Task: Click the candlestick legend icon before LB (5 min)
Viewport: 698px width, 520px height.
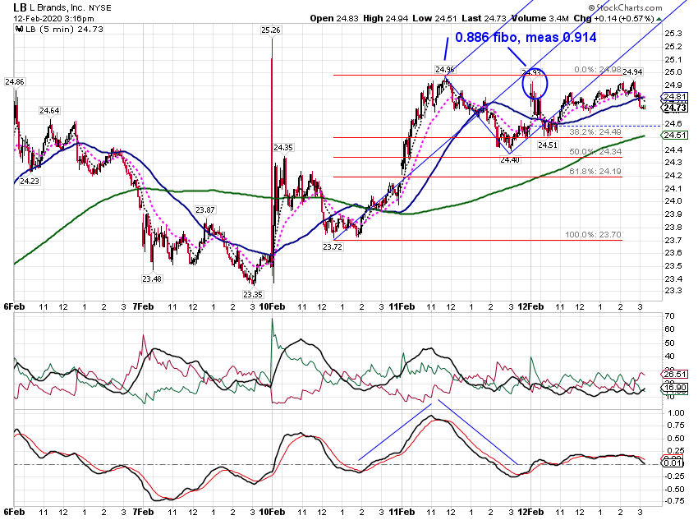Action: pyautogui.click(x=19, y=29)
